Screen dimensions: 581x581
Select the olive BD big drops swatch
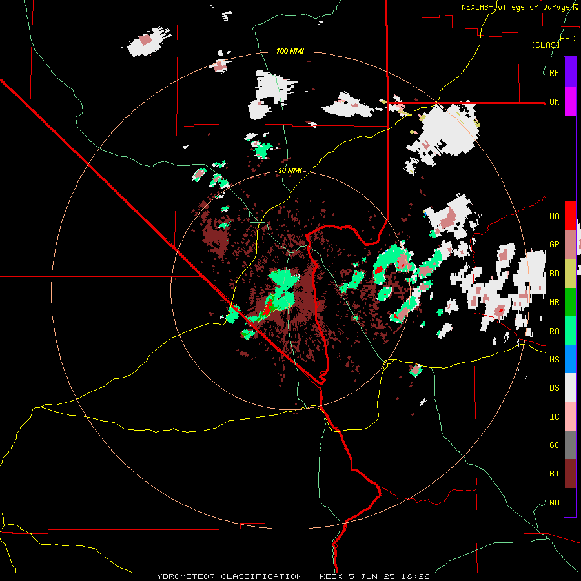(x=570, y=274)
